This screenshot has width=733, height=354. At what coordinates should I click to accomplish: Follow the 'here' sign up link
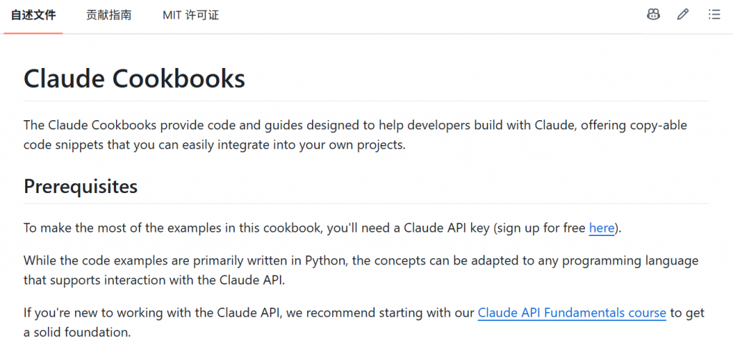(601, 228)
